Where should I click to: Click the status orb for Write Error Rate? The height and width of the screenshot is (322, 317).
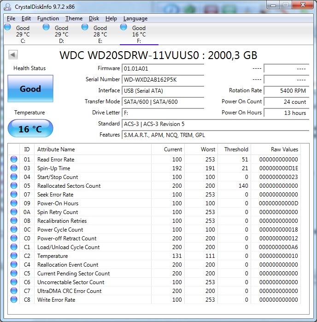point(14,299)
